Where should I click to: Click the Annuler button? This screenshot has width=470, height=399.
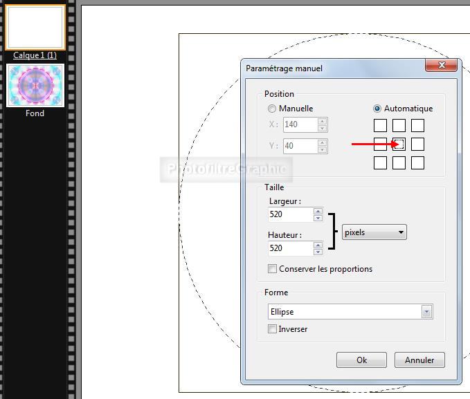419,360
